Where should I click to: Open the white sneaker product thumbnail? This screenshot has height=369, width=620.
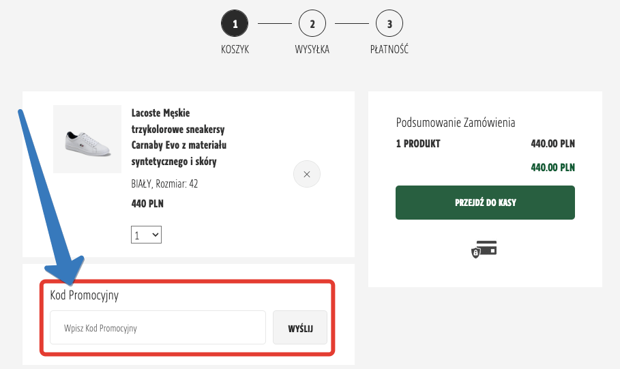[x=87, y=139]
